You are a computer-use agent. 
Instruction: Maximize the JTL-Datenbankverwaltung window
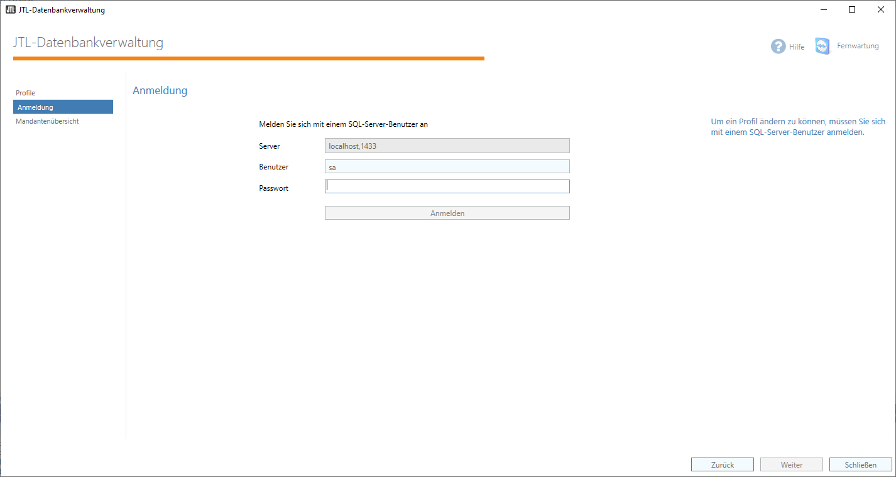(x=852, y=9)
